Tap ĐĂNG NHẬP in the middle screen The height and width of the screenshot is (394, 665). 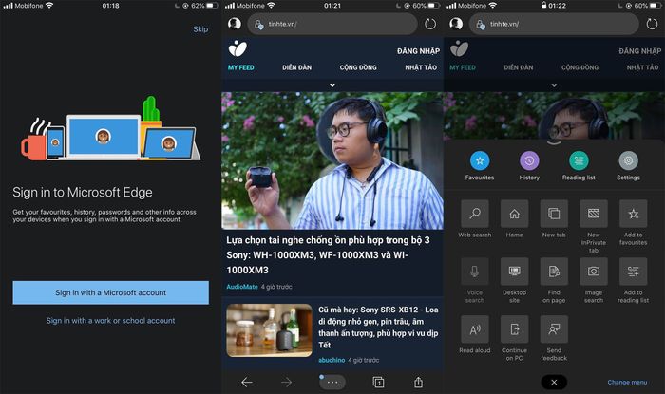(418, 51)
